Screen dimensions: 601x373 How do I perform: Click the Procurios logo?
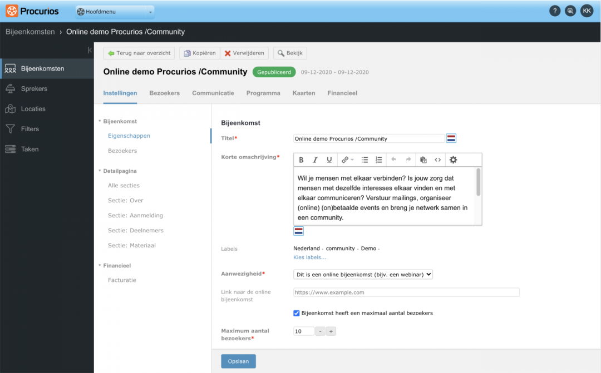click(x=32, y=11)
